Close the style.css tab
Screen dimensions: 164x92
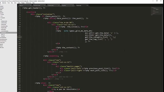30,5
